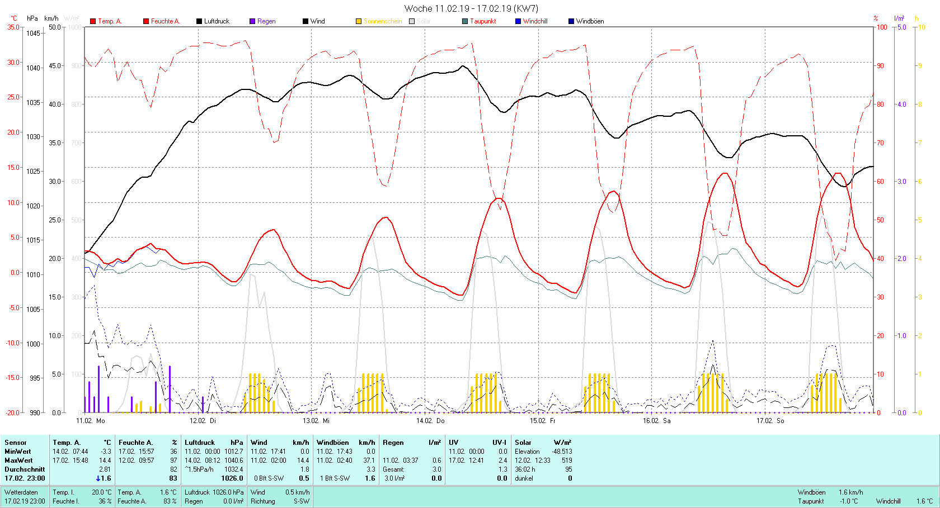Click the pressure trend '^1.5hPa/h'
This screenshot has width=940, height=508.
(199, 469)
